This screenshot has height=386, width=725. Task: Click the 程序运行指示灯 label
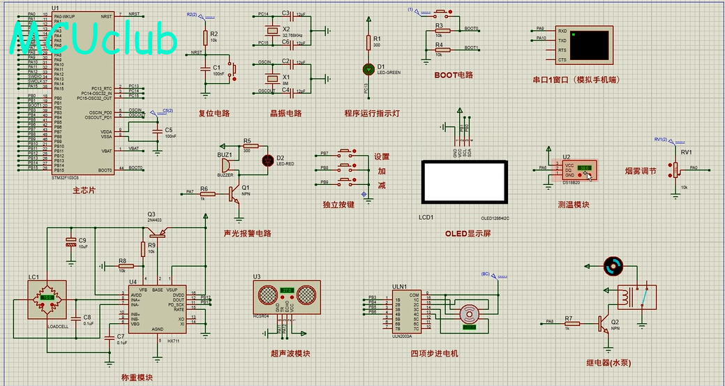click(x=372, y=113)
